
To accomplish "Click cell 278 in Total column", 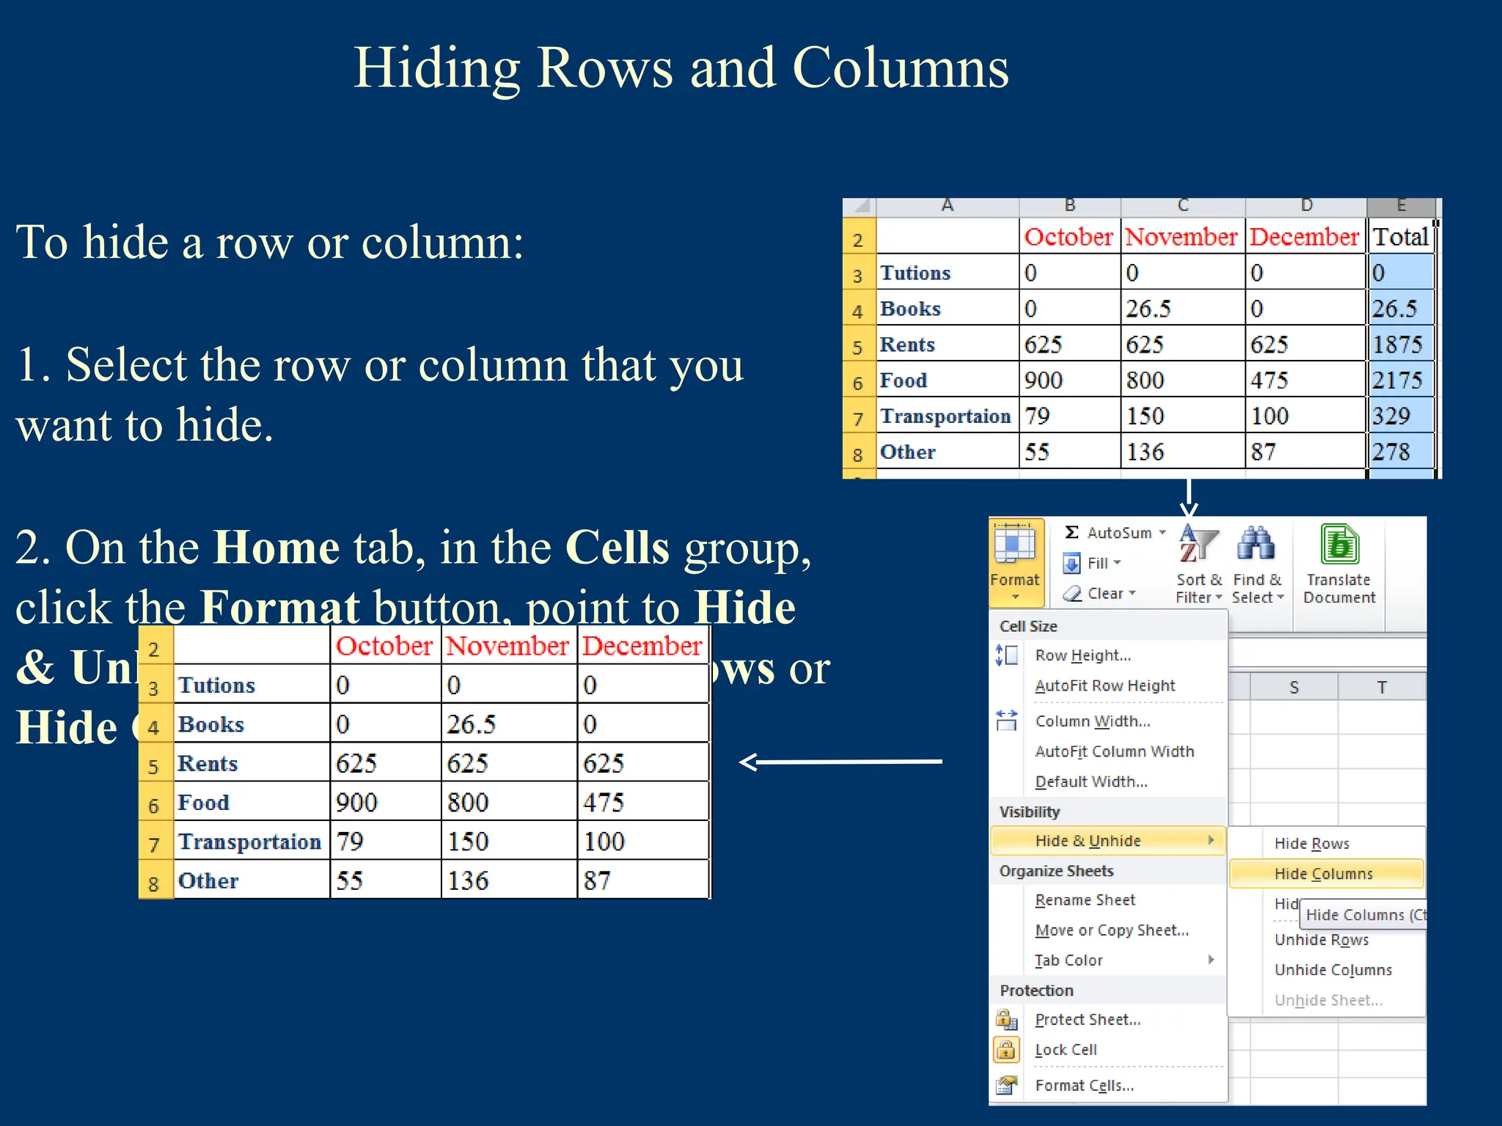I will (x=1401, y=452).
